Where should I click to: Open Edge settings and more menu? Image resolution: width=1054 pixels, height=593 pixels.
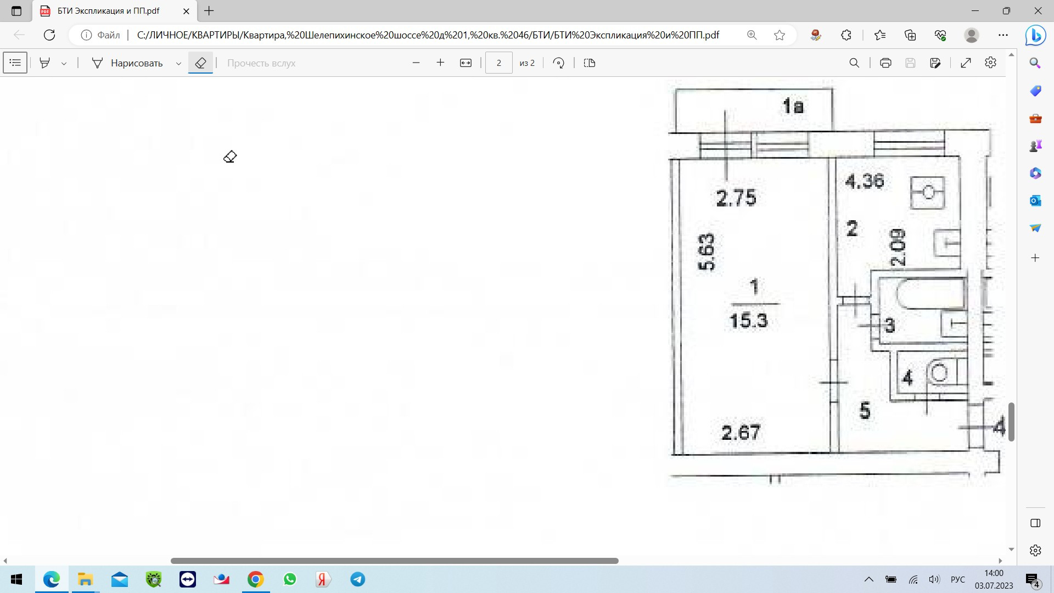1003,35
